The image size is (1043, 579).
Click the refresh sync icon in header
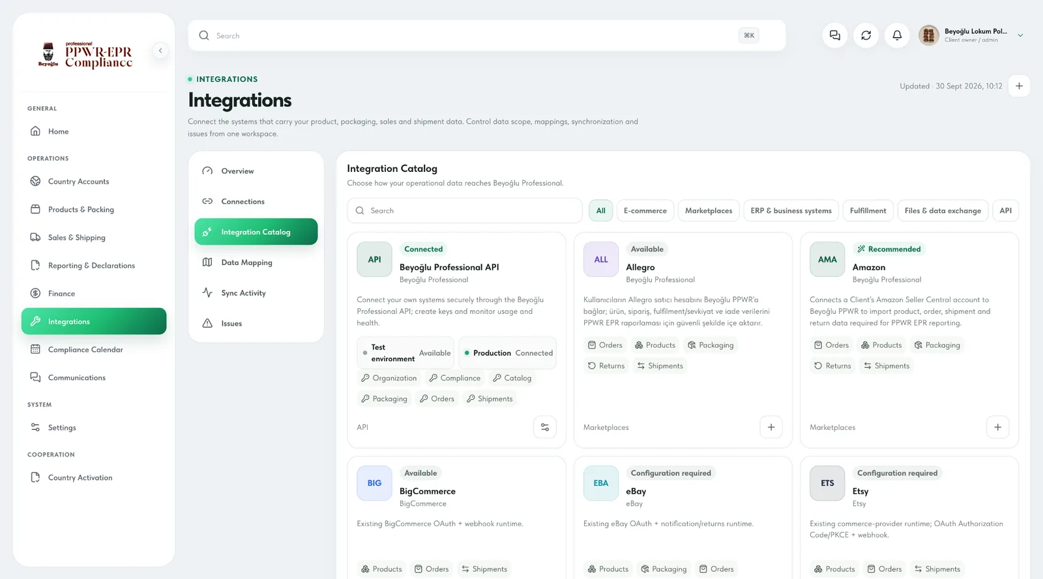click(x=866, y=35)
